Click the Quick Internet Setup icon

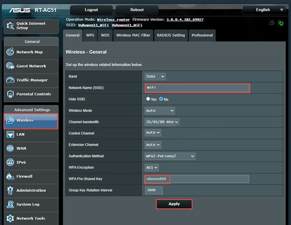point(10,26)
